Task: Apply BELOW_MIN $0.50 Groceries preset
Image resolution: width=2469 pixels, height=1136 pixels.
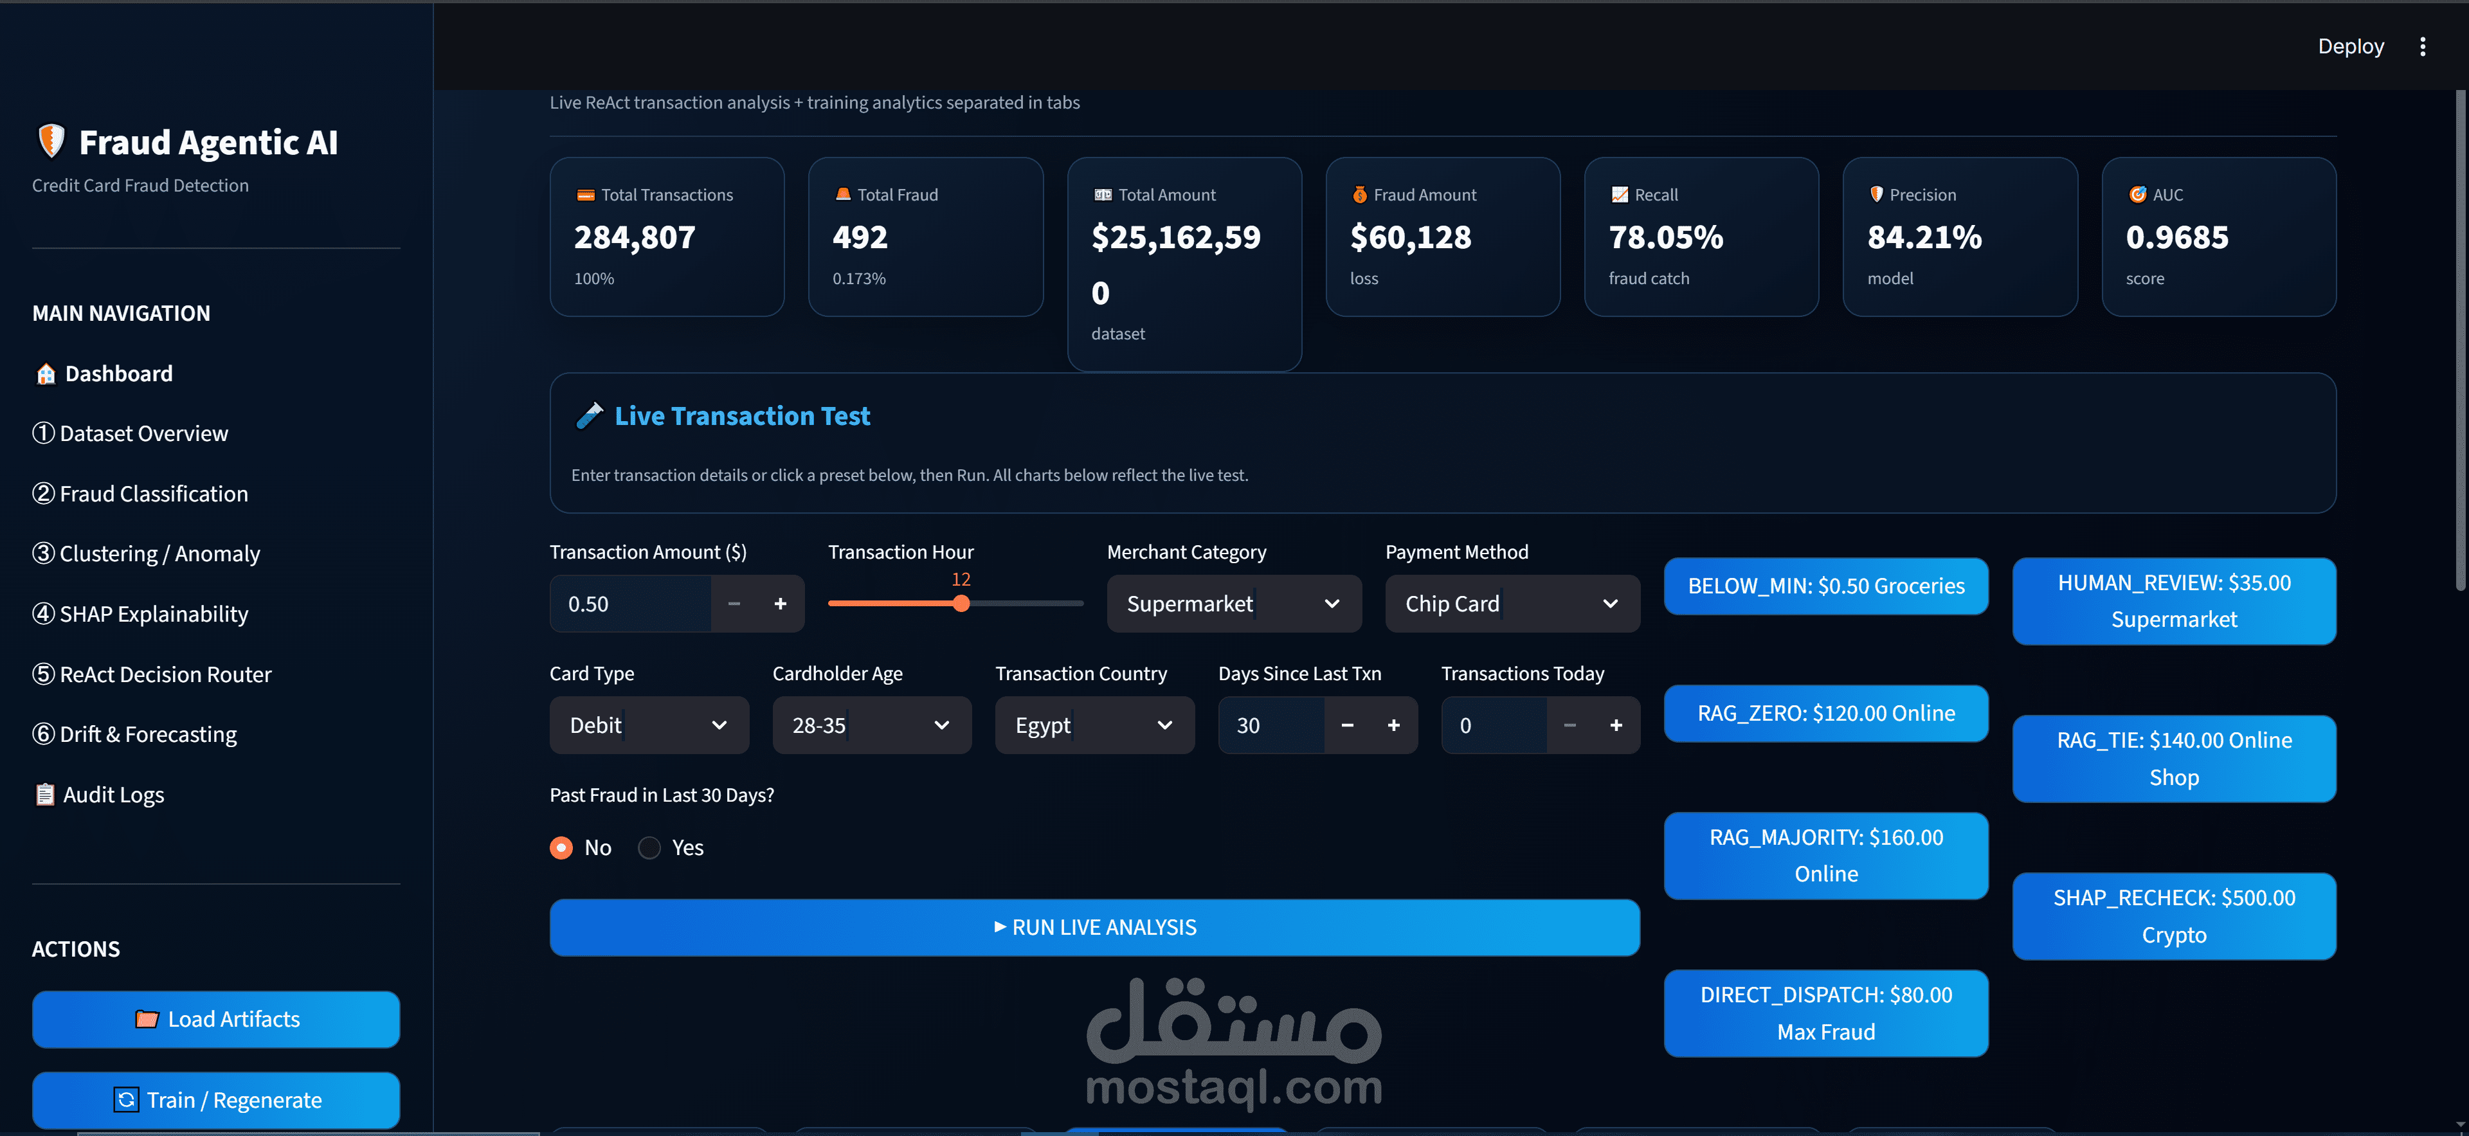Action: pos(1826,586)
